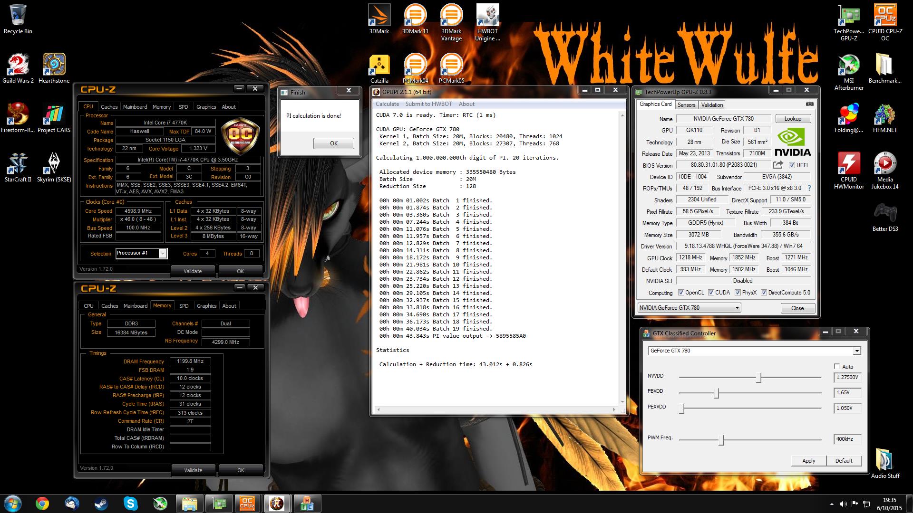Open the Better DS3 desktop shortcut
The height and width of the screenshot is (513, 913).
point(885,217)
